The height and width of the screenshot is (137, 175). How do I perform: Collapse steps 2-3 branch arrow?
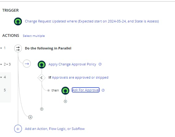pyautogui.click(x=1, y=64)
